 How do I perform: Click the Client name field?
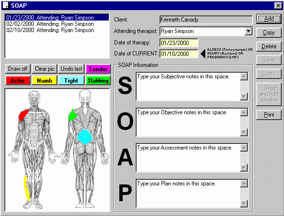pos(206,20)
